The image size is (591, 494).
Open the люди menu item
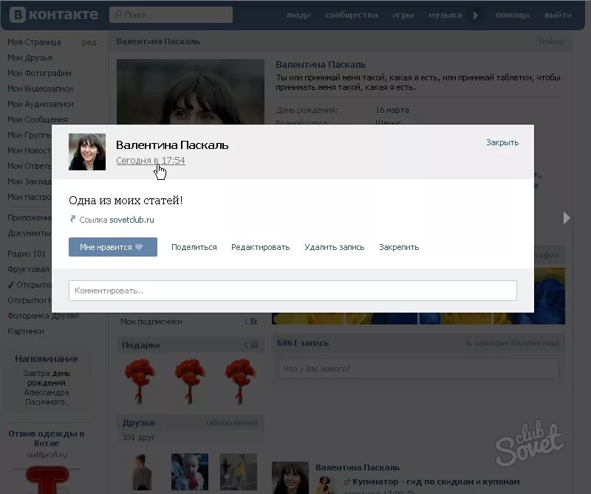click(x=298, y=15)
